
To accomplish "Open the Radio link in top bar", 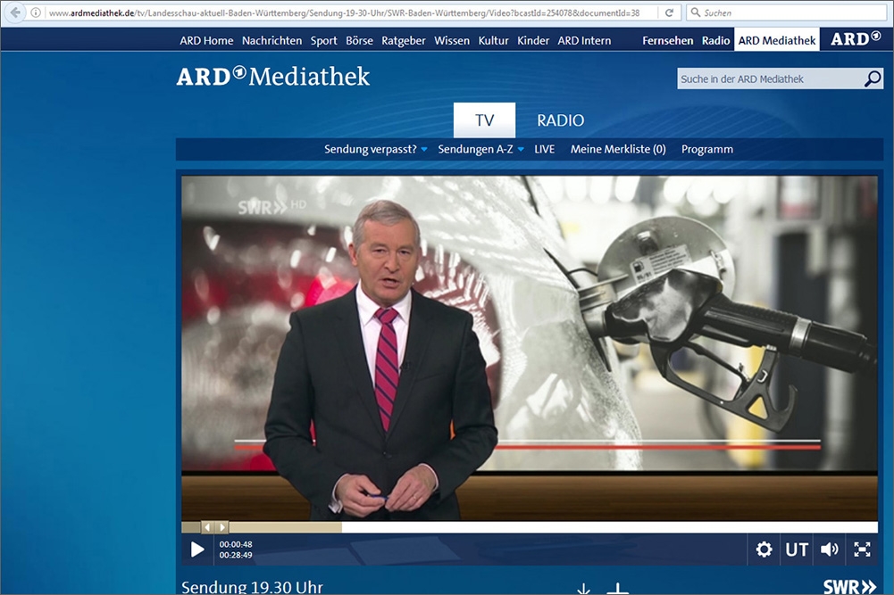I will tap(715, 40).
